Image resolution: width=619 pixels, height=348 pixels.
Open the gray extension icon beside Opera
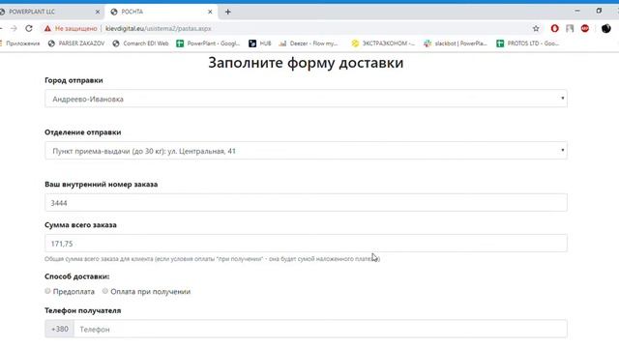pos(570,28)
